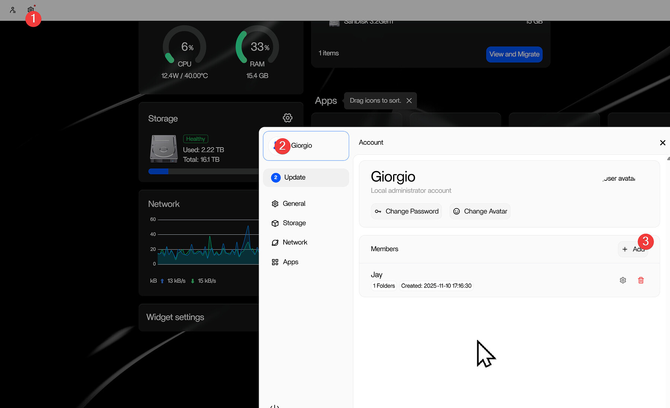Select the Giorgio account tab
Screen dimensions: 670x408
tap(306, 145)
